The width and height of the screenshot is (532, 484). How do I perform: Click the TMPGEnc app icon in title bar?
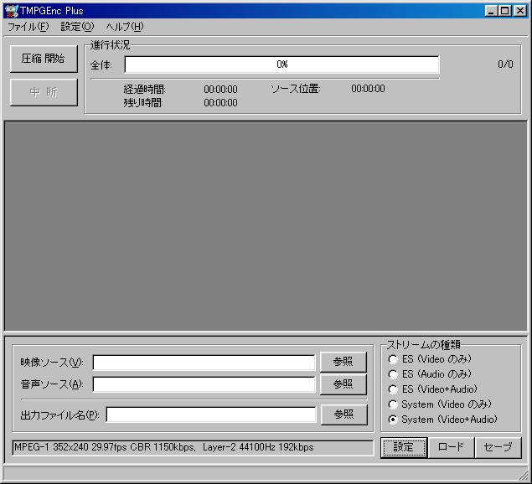(12, 11)
